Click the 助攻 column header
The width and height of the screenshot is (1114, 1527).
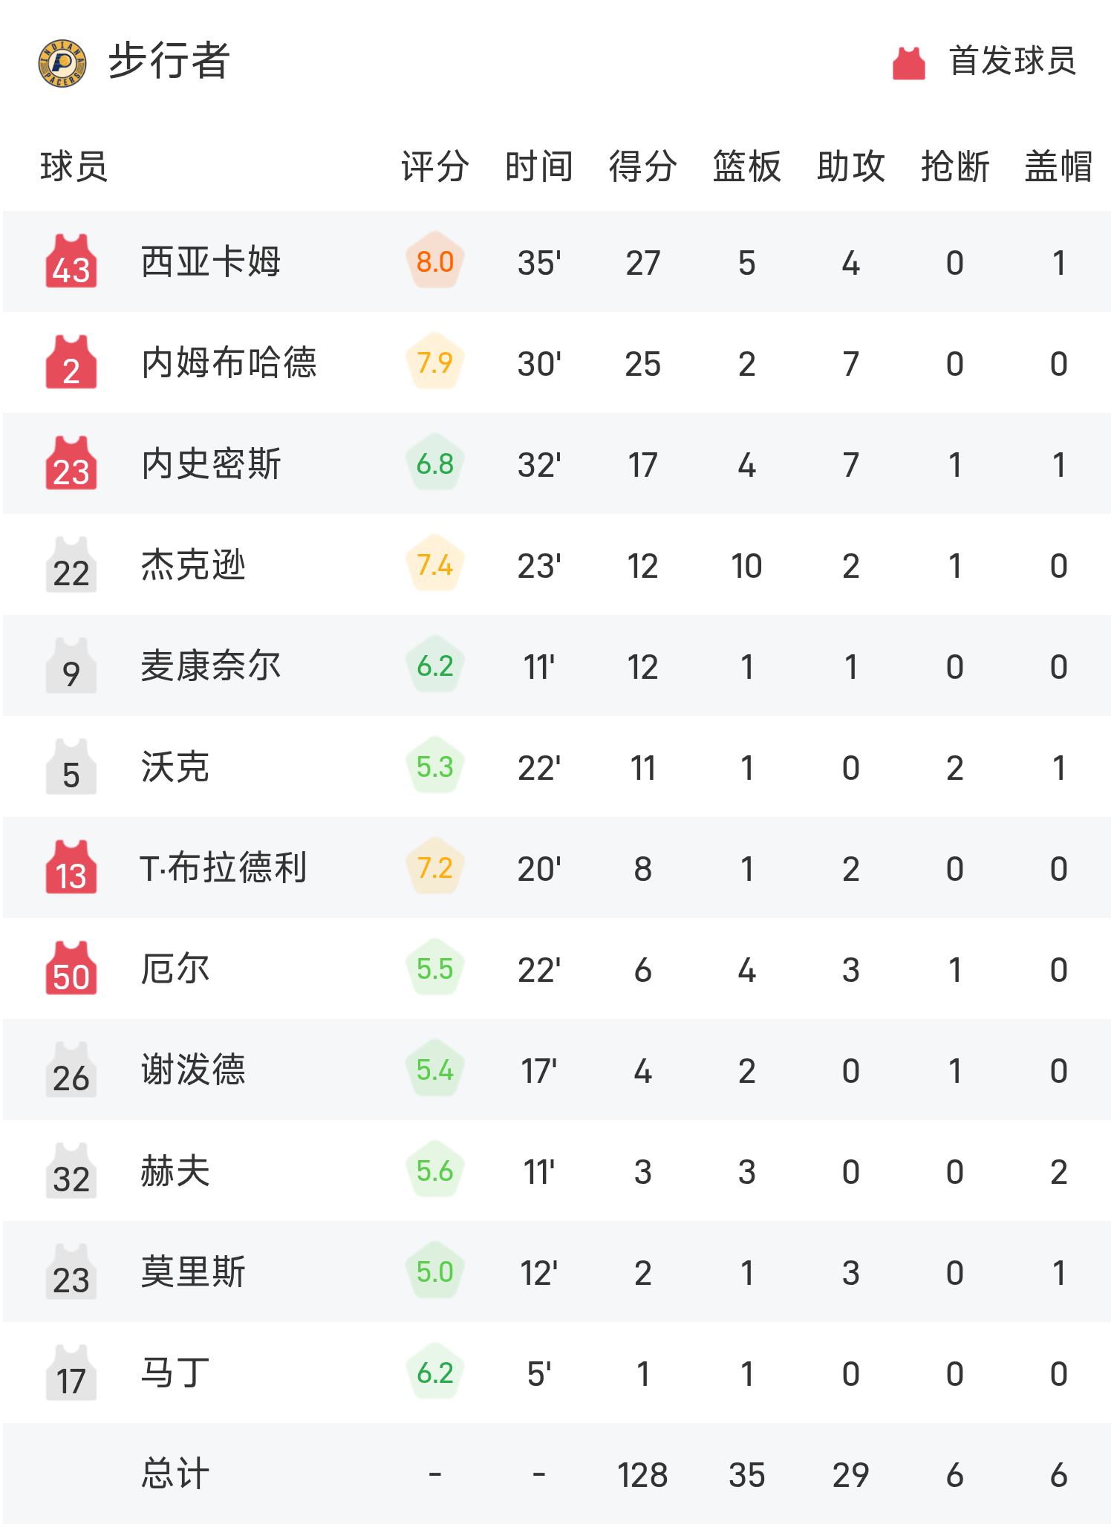[850, 166]
